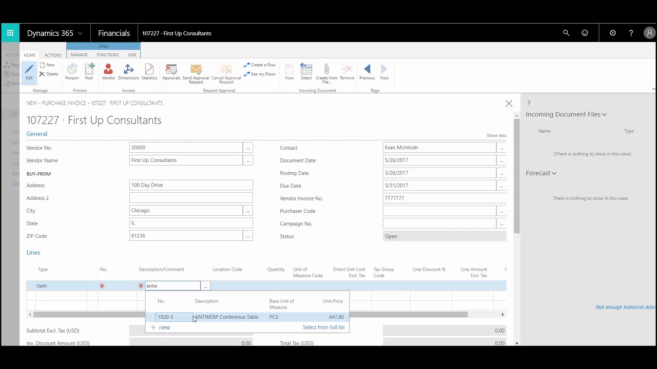Open ZIP Code lookup button
Viewport: 657px width, 369px height.
click(248, 236)
